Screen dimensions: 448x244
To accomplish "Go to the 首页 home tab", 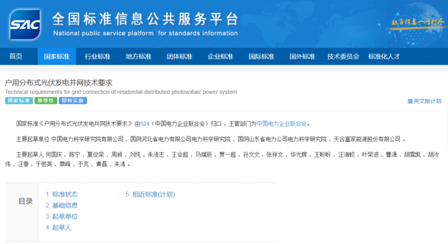I will [x=16, y=56].
